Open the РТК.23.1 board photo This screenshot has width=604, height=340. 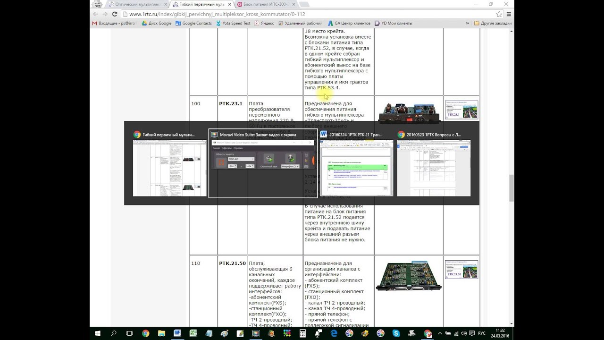(x=409, y=112)
